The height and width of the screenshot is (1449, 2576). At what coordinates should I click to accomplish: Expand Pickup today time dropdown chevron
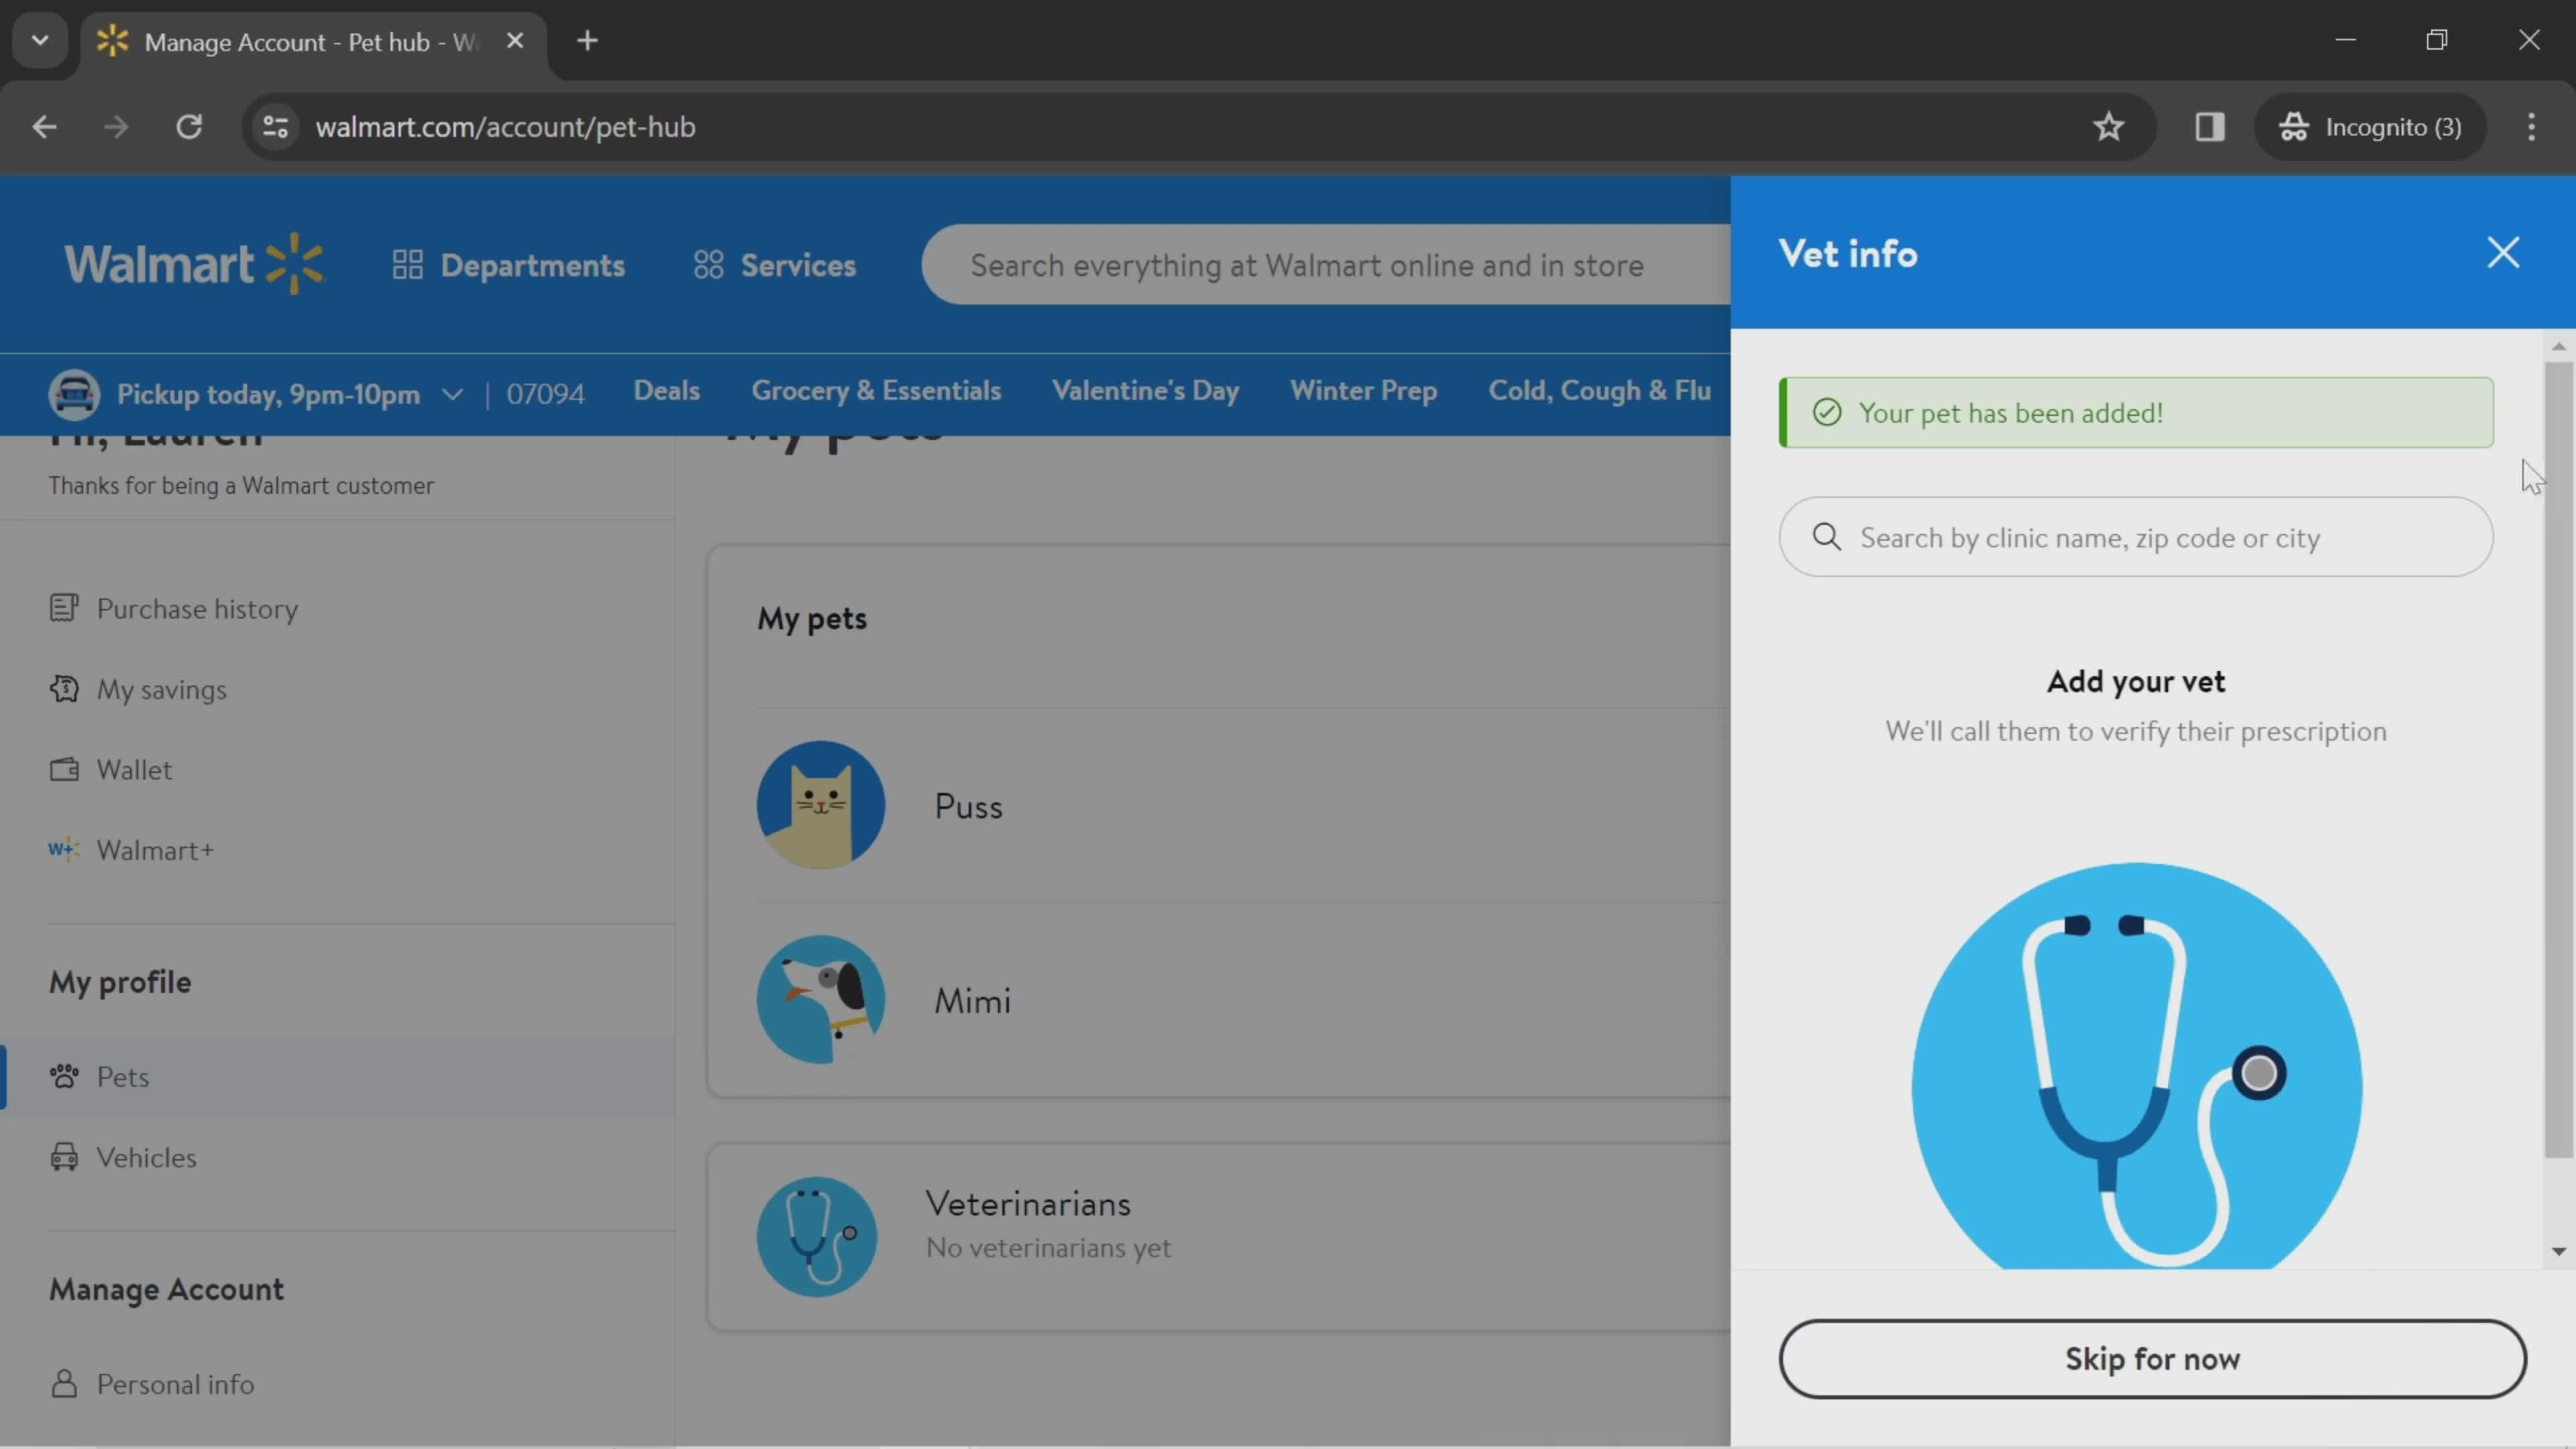tap(452, 394)
